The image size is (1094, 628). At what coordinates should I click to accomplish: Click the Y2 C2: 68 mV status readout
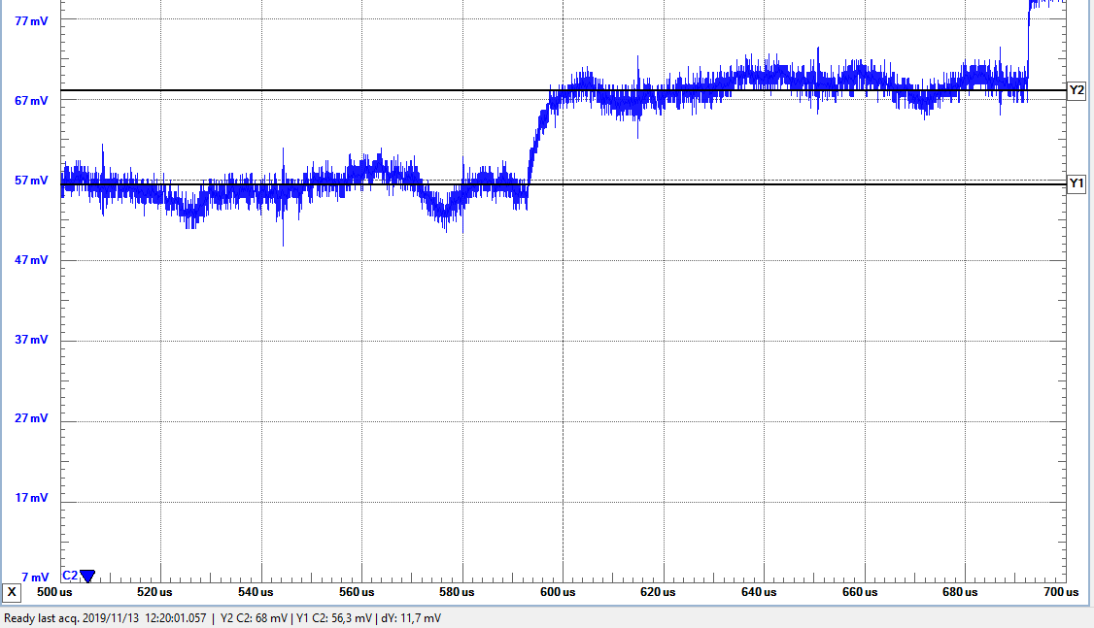pos(254,618)
